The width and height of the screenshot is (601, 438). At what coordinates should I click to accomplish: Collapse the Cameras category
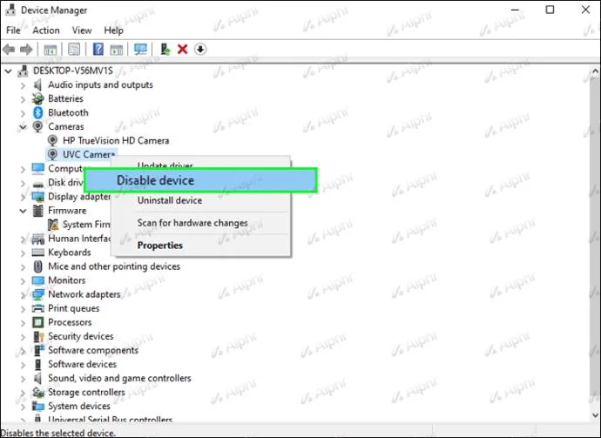coord(23,126)
